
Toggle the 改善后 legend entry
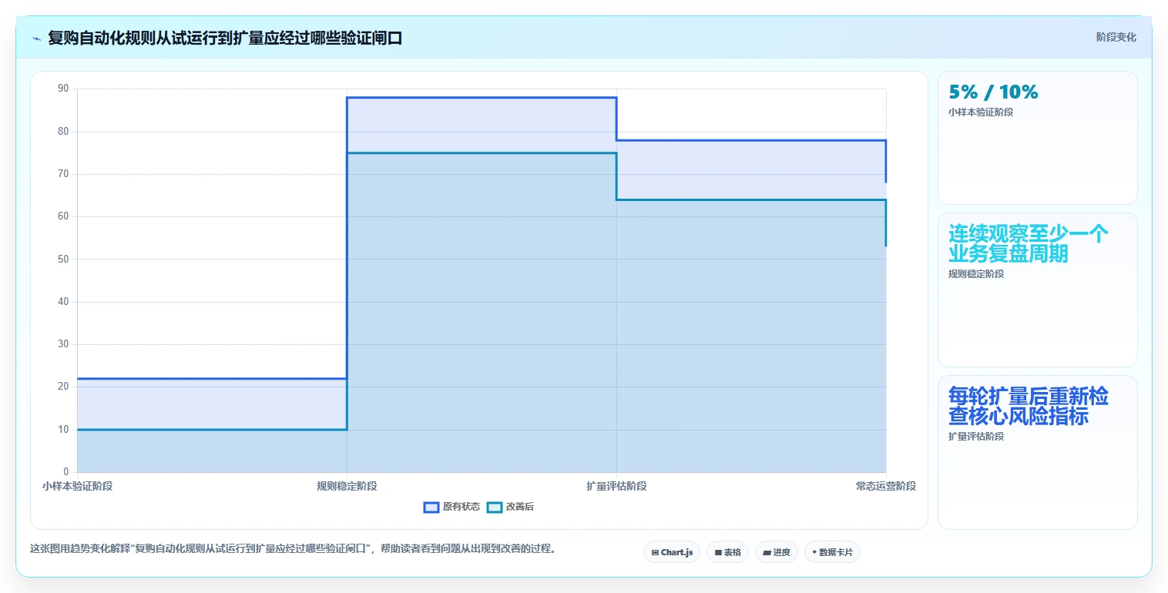[x=511, y=507]
